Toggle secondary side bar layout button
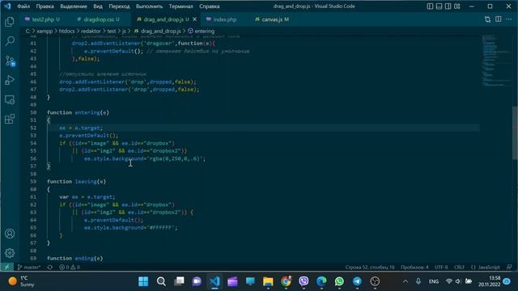518x291 pixels. click(x=448, y=6)
